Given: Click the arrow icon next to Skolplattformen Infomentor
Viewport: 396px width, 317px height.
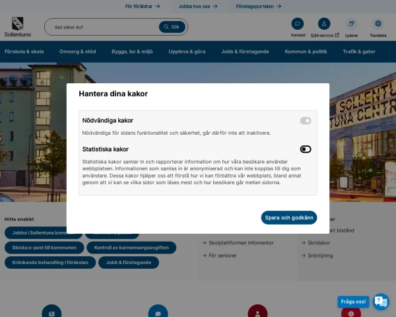Looking at the screenshot, I should pos(205,242).
